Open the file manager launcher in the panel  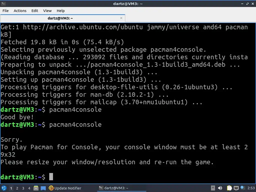point(36,188)
